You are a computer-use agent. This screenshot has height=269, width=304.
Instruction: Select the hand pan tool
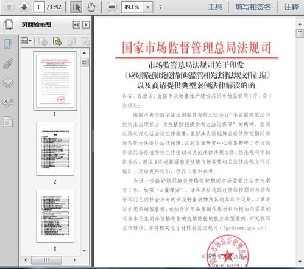(91, 7)
